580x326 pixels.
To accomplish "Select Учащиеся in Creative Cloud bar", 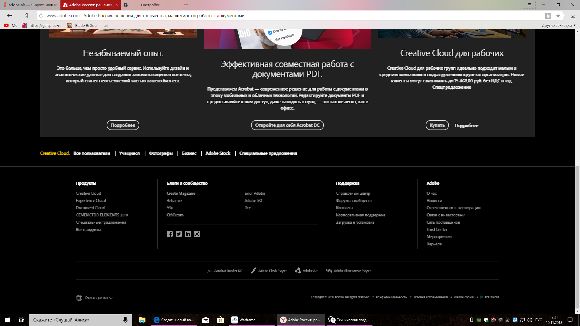I will (129, 153).
